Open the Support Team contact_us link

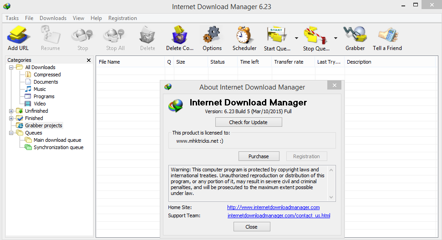[x=279, y=215]
